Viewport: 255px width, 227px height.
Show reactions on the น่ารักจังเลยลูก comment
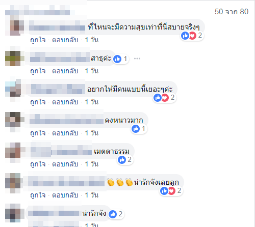click(x=171, y=191)
